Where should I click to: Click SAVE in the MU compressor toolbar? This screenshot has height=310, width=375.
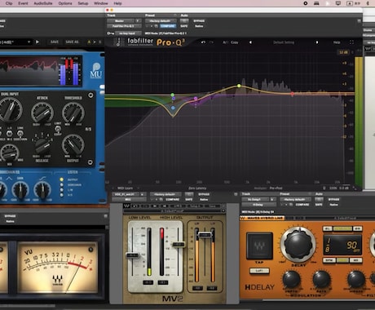click(x=55, y=42)
